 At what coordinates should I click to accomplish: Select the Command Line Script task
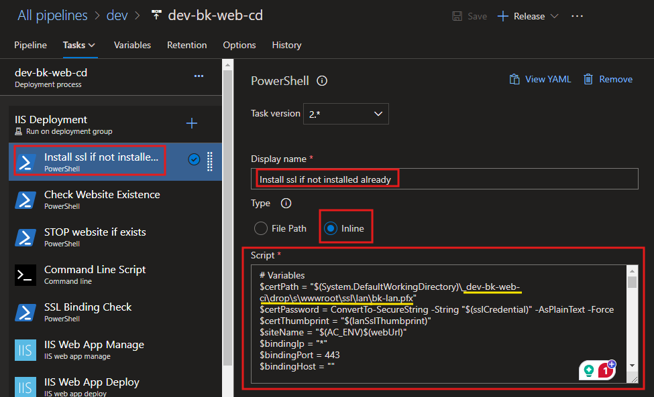click(115, 274)
